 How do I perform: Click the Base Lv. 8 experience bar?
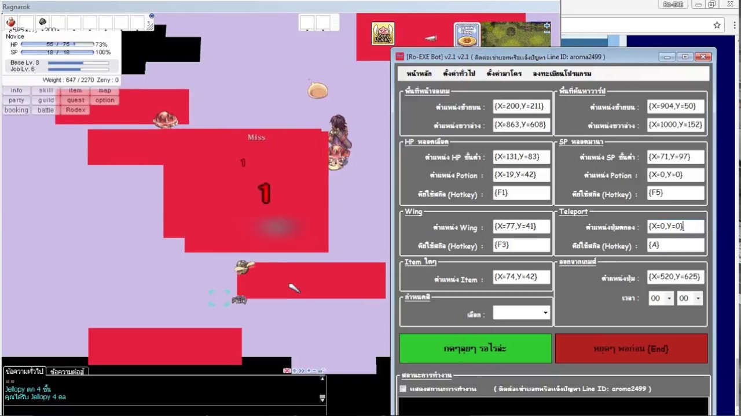(x=78, y=62)
